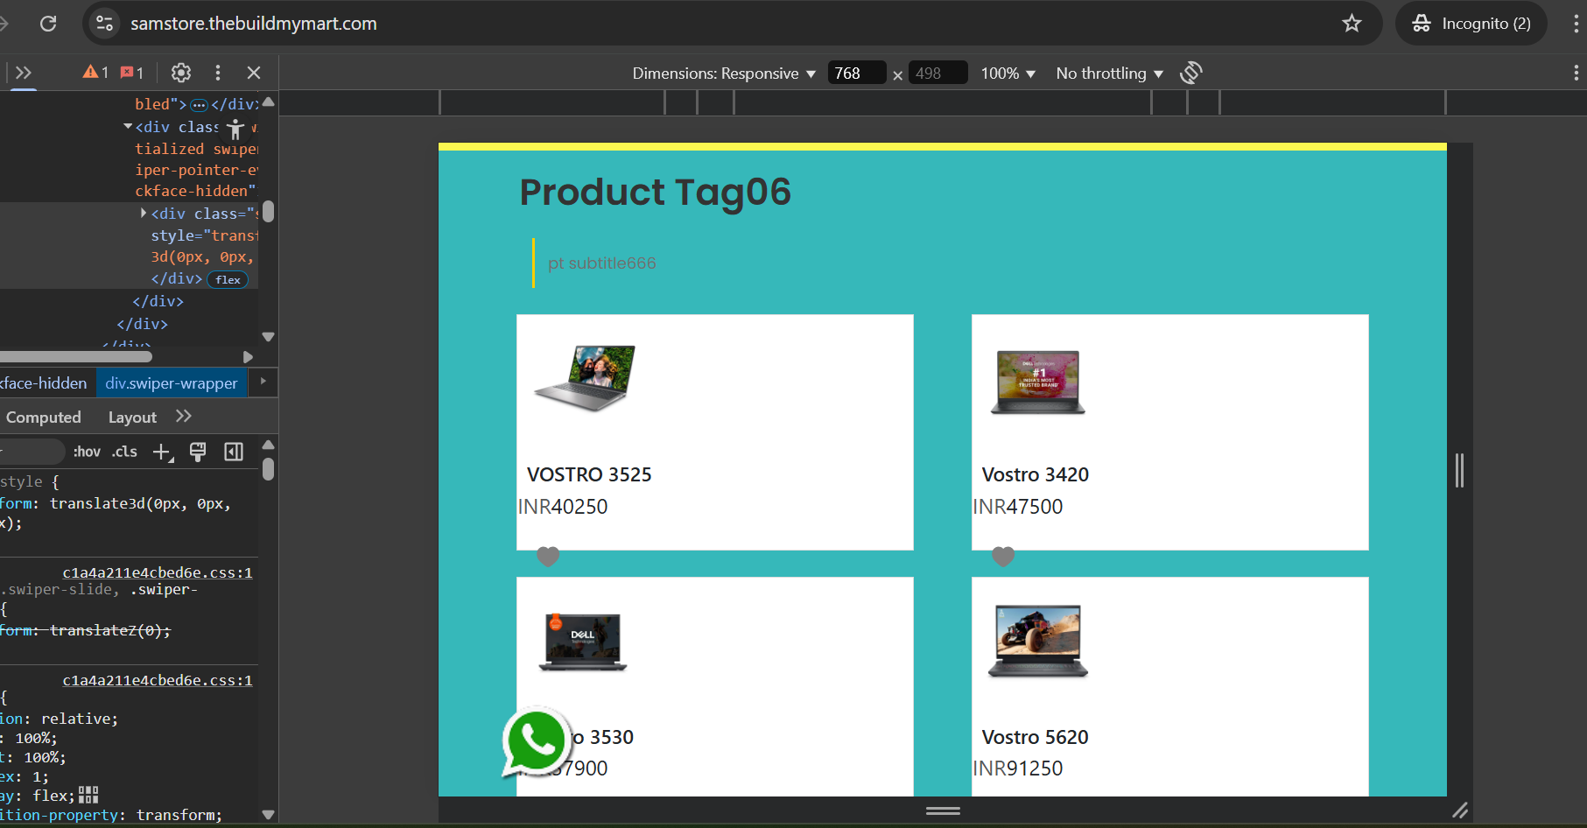Click the INR40250 price

pyautogui.click(x=563, y=507)
